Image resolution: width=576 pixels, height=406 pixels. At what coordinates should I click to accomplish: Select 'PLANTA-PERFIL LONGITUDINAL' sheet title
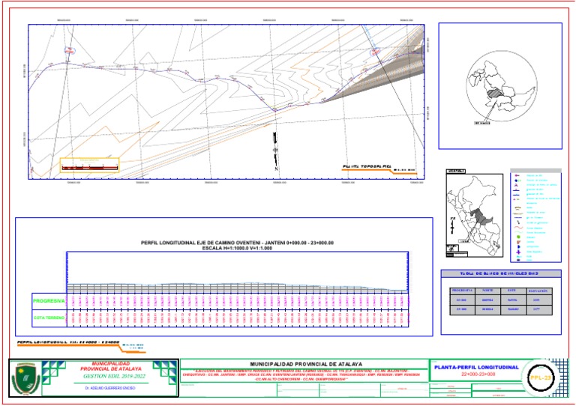476,367
